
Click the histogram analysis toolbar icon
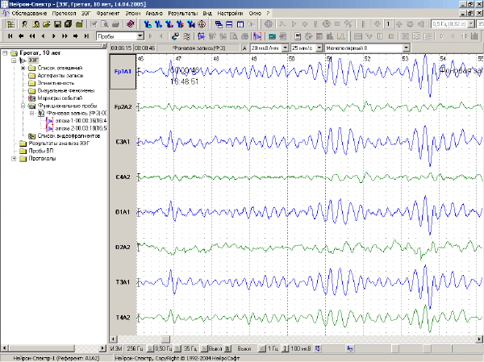click(x=330, y=36)
